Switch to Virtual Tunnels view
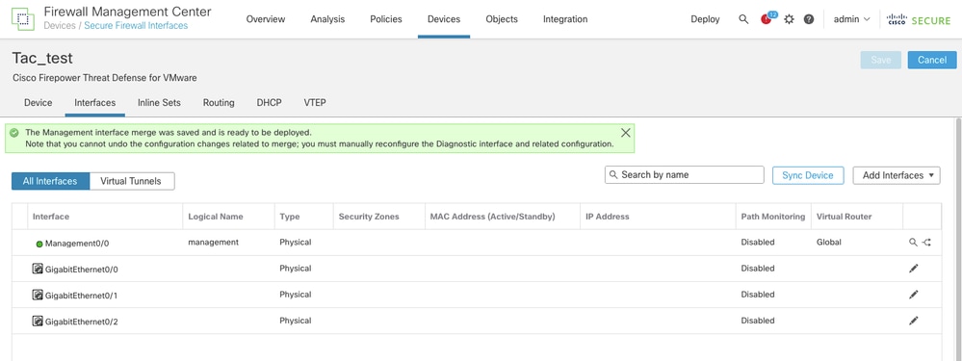 point(132,181)
